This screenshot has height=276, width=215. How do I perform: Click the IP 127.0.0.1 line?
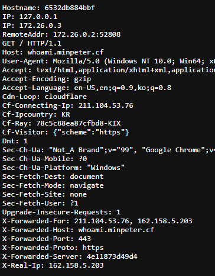30,17
